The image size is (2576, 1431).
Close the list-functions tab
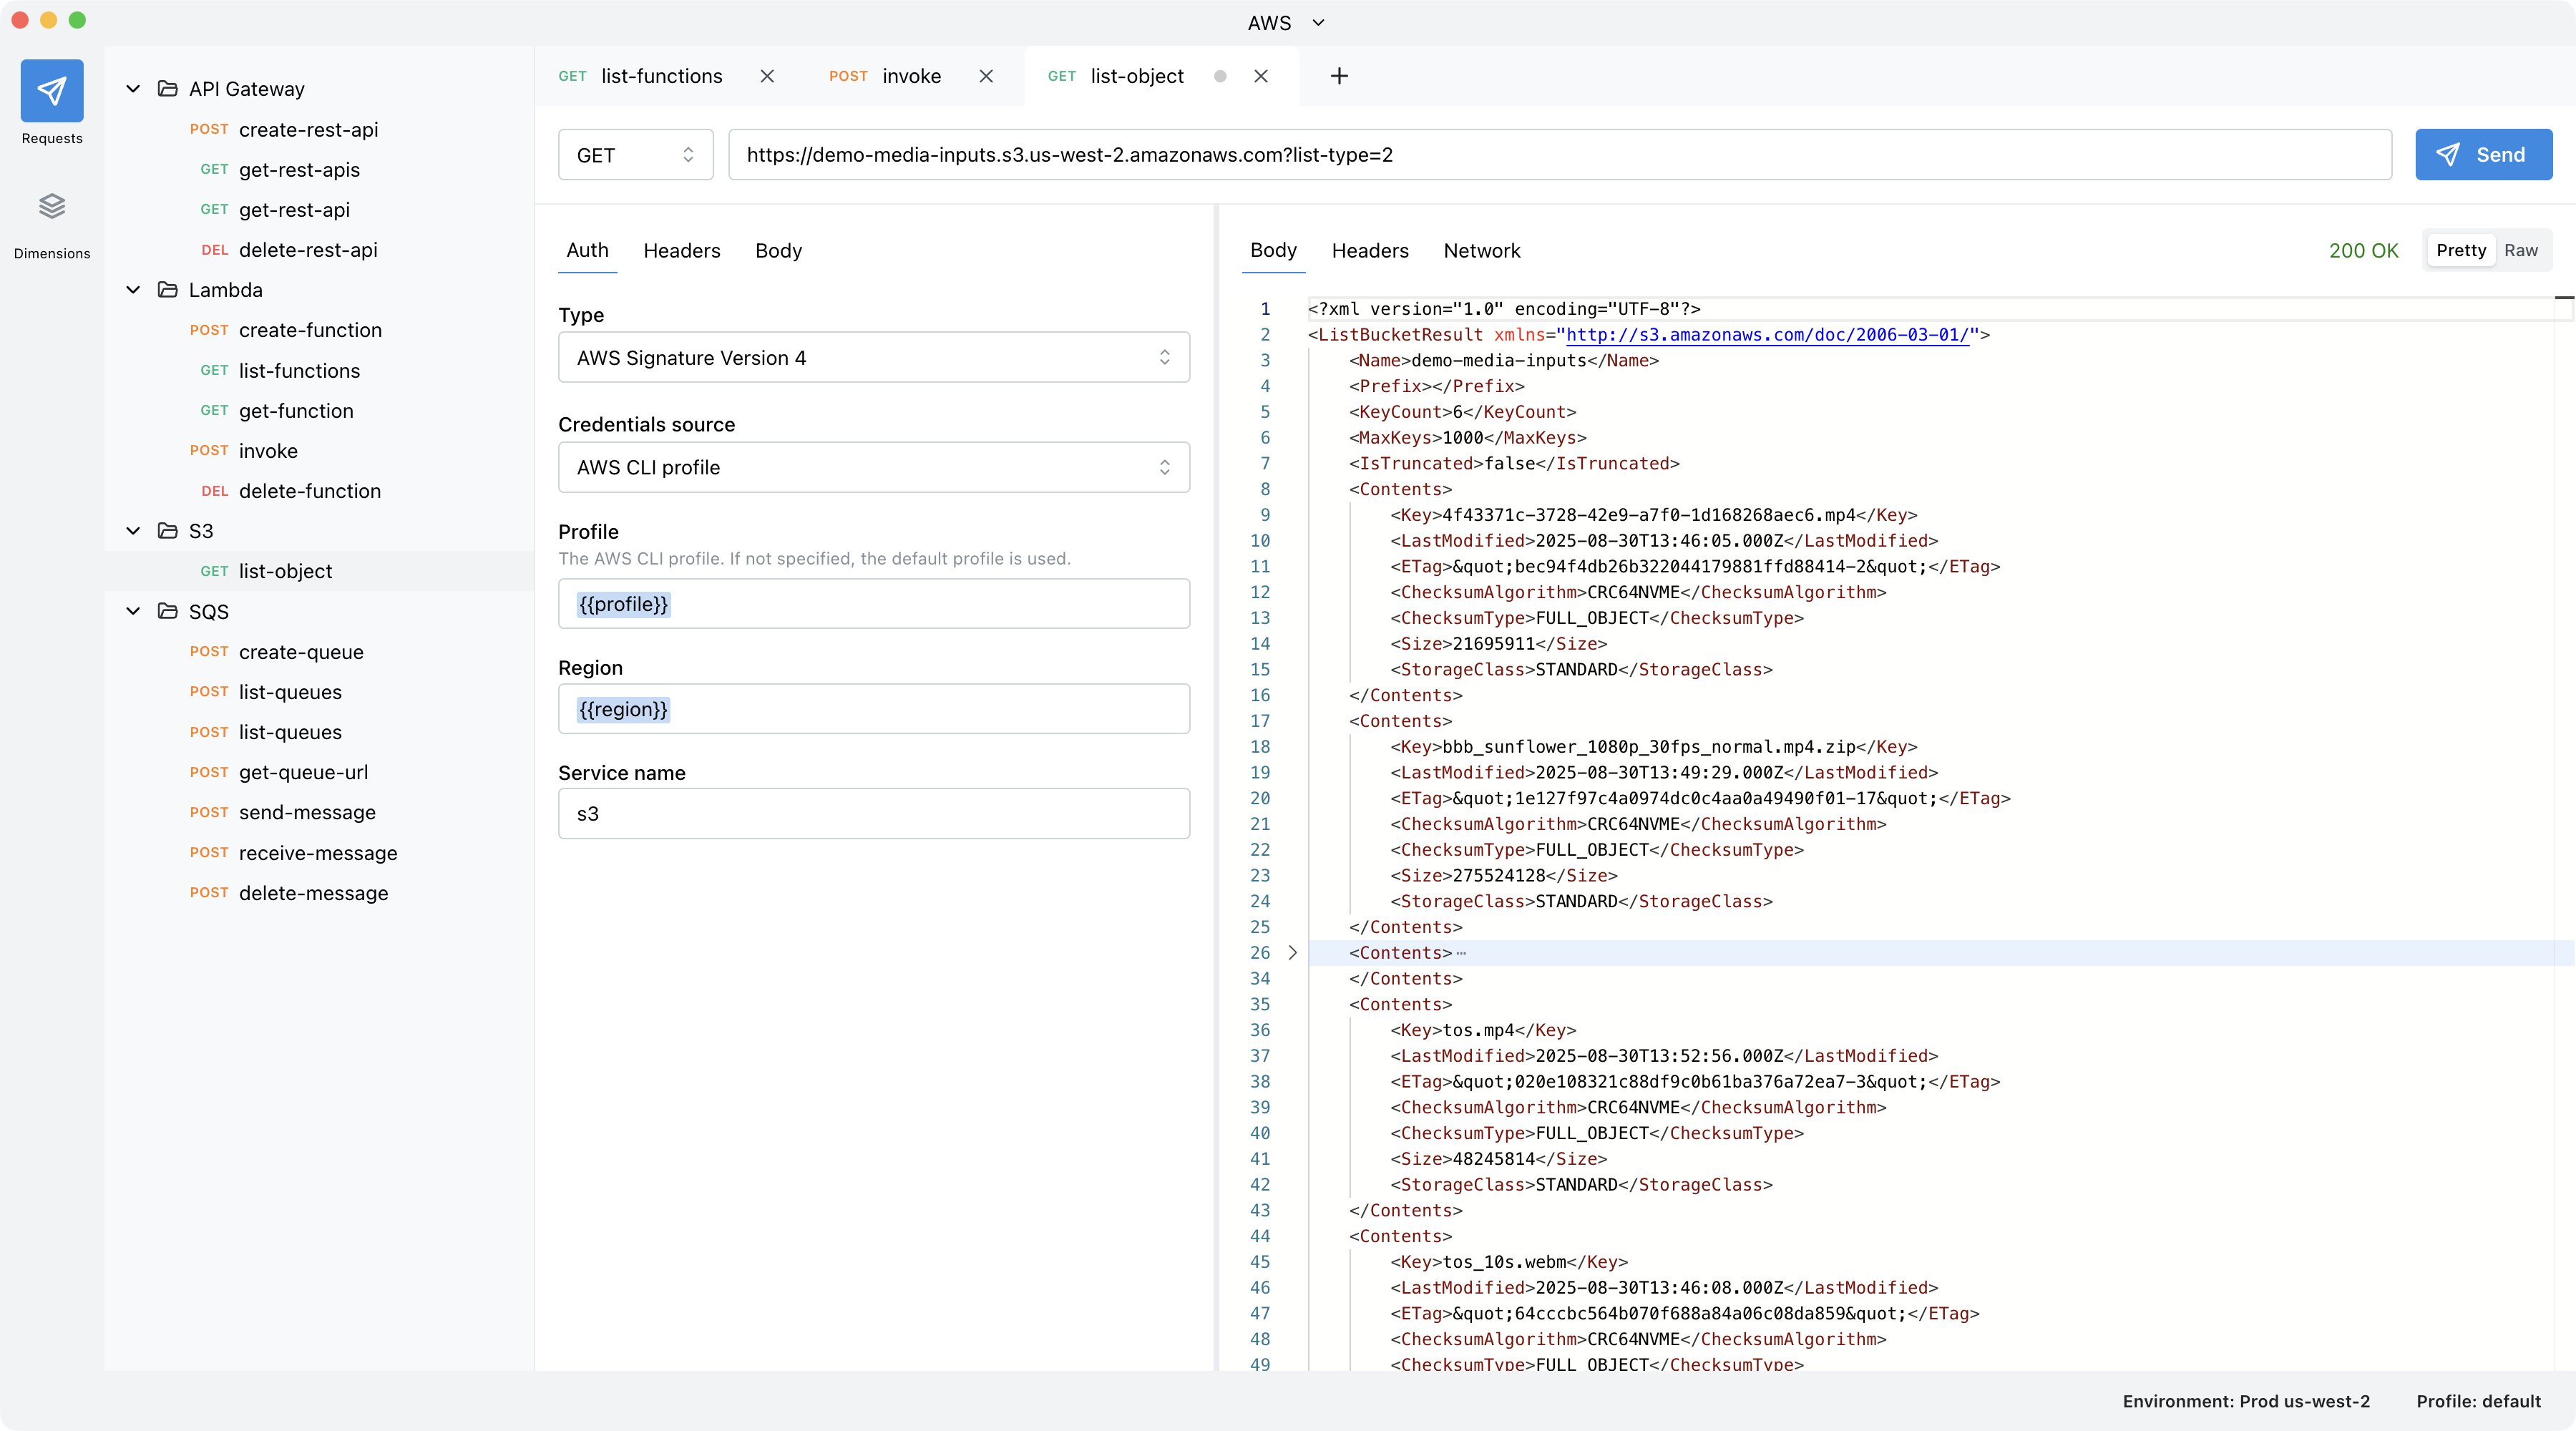click(x=767, y=76)
